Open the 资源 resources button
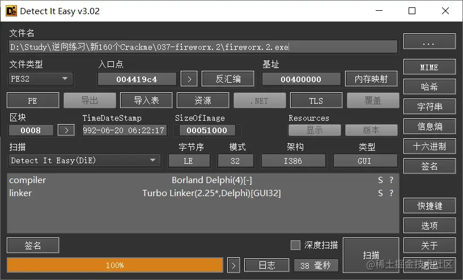 [x=203, y=100]
